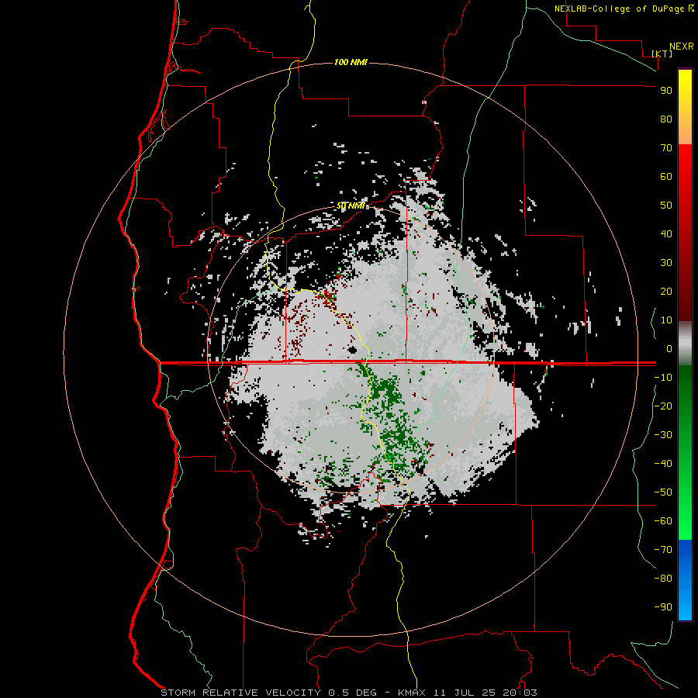Image resolution: width=698 pixels, height=698 pixels.
Task: Click the 20 value on the velocity scale
Action: (666, 291)
